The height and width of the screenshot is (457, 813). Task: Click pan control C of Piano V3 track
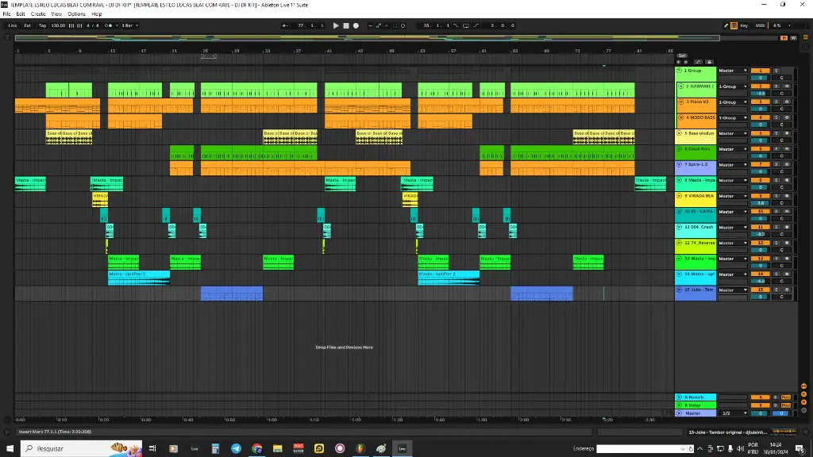[781, 109]
